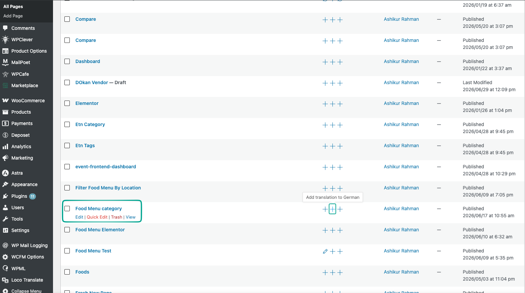Click the first plus translation icon for Dashboard

pos(325,62)
